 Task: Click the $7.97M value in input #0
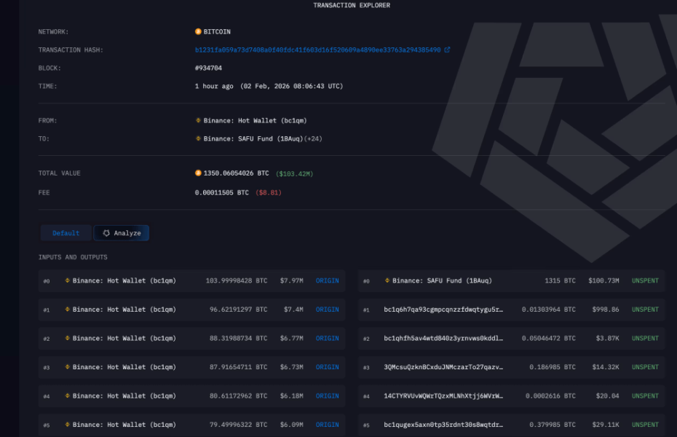coord(291,280)
